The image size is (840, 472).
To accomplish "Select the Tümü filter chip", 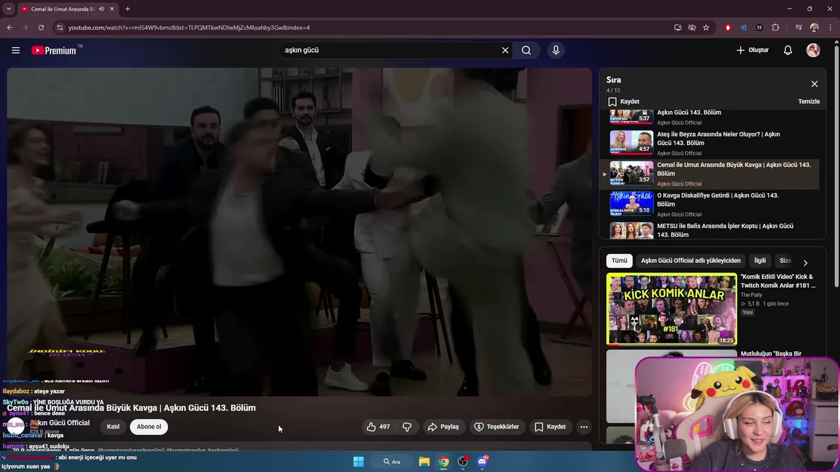I will (x=619, y=261).
